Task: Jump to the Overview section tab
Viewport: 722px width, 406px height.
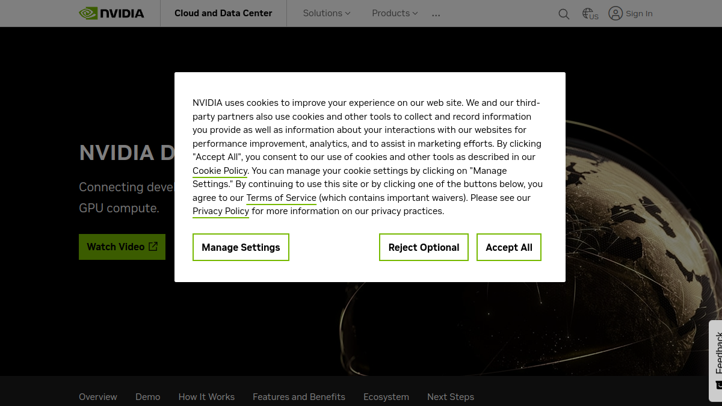Action: click(98, 397)
